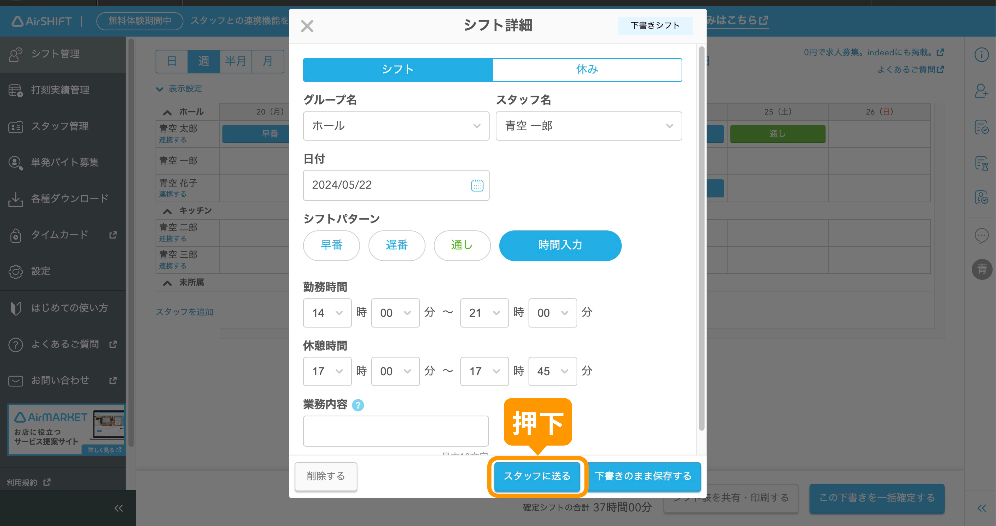996x526 pixels.
Task: Click the add staff icon in right rail
Action: point(981,91)
